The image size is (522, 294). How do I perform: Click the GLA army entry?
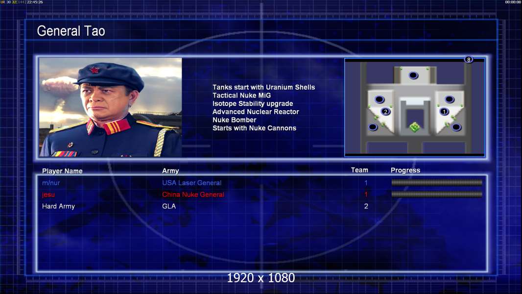[169, 206]
